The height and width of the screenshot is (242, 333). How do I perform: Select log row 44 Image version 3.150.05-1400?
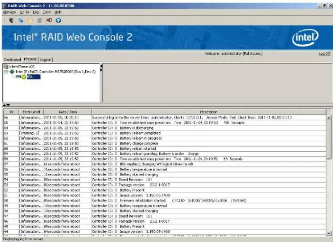[165, 232]
